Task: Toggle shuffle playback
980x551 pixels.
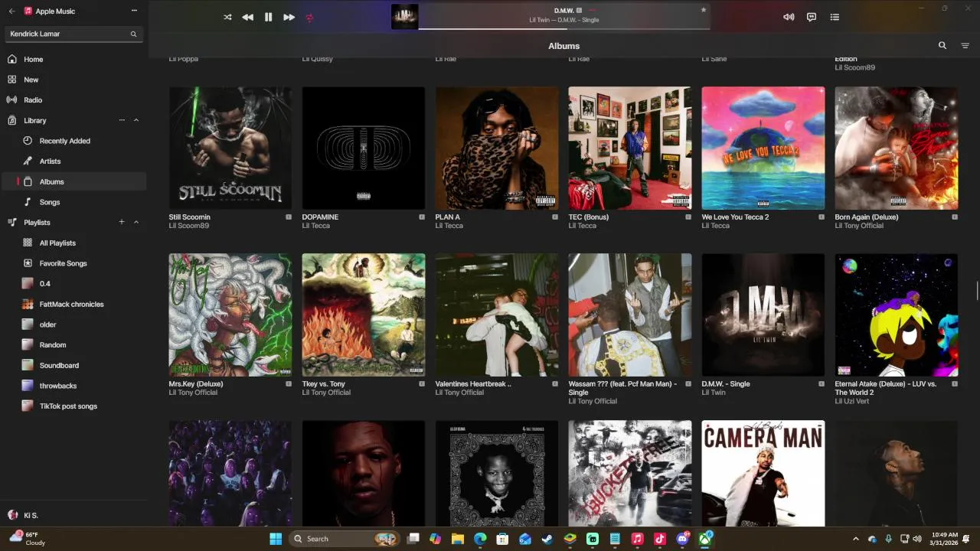Action: (227, 17)
